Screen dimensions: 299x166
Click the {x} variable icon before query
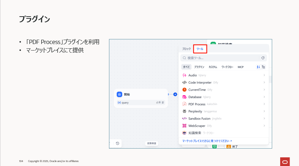[x=119, y=102]
